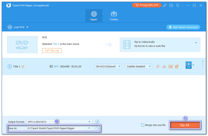
Task: Click the 00:01:20 duration text
Action: click(76, 67)
